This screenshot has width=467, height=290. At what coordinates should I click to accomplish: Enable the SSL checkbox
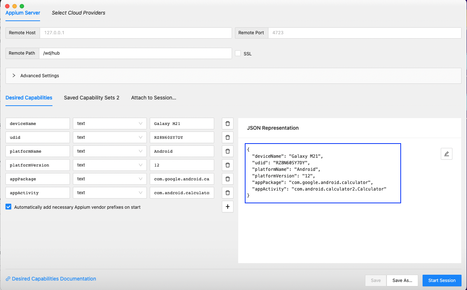click(238, 53)
